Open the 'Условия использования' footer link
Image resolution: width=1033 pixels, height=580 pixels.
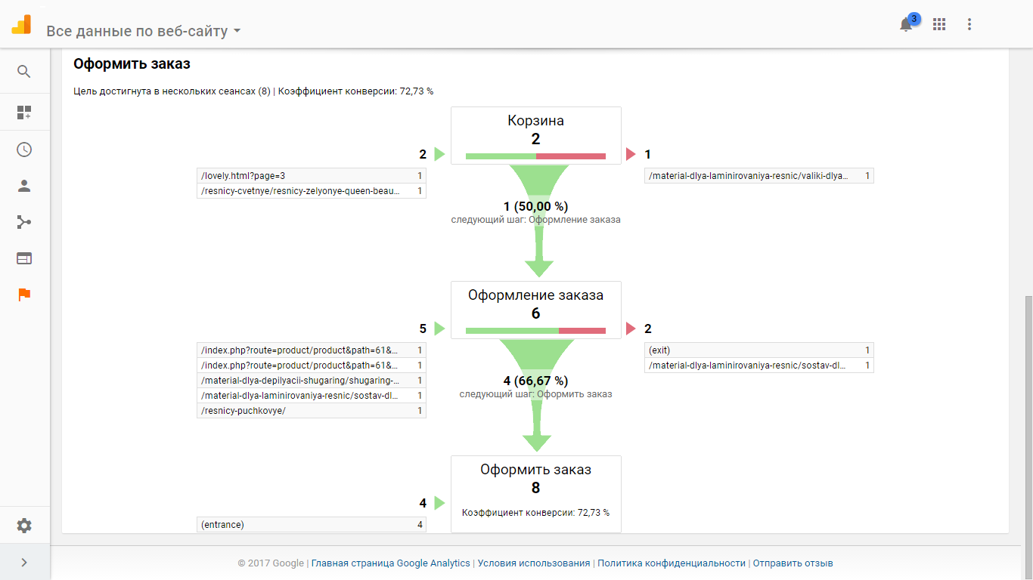[534, 563]
